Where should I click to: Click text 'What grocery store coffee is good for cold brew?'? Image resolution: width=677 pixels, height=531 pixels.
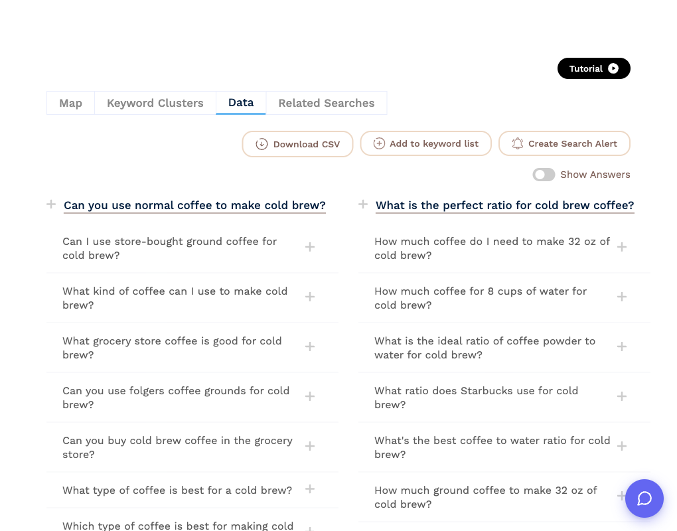click(x=172, y=348)
